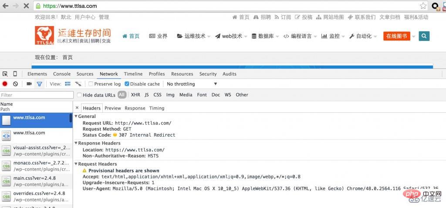446x208 pixels.
Task: Click CSS icon for overrides.css
Action: [6, 196]
